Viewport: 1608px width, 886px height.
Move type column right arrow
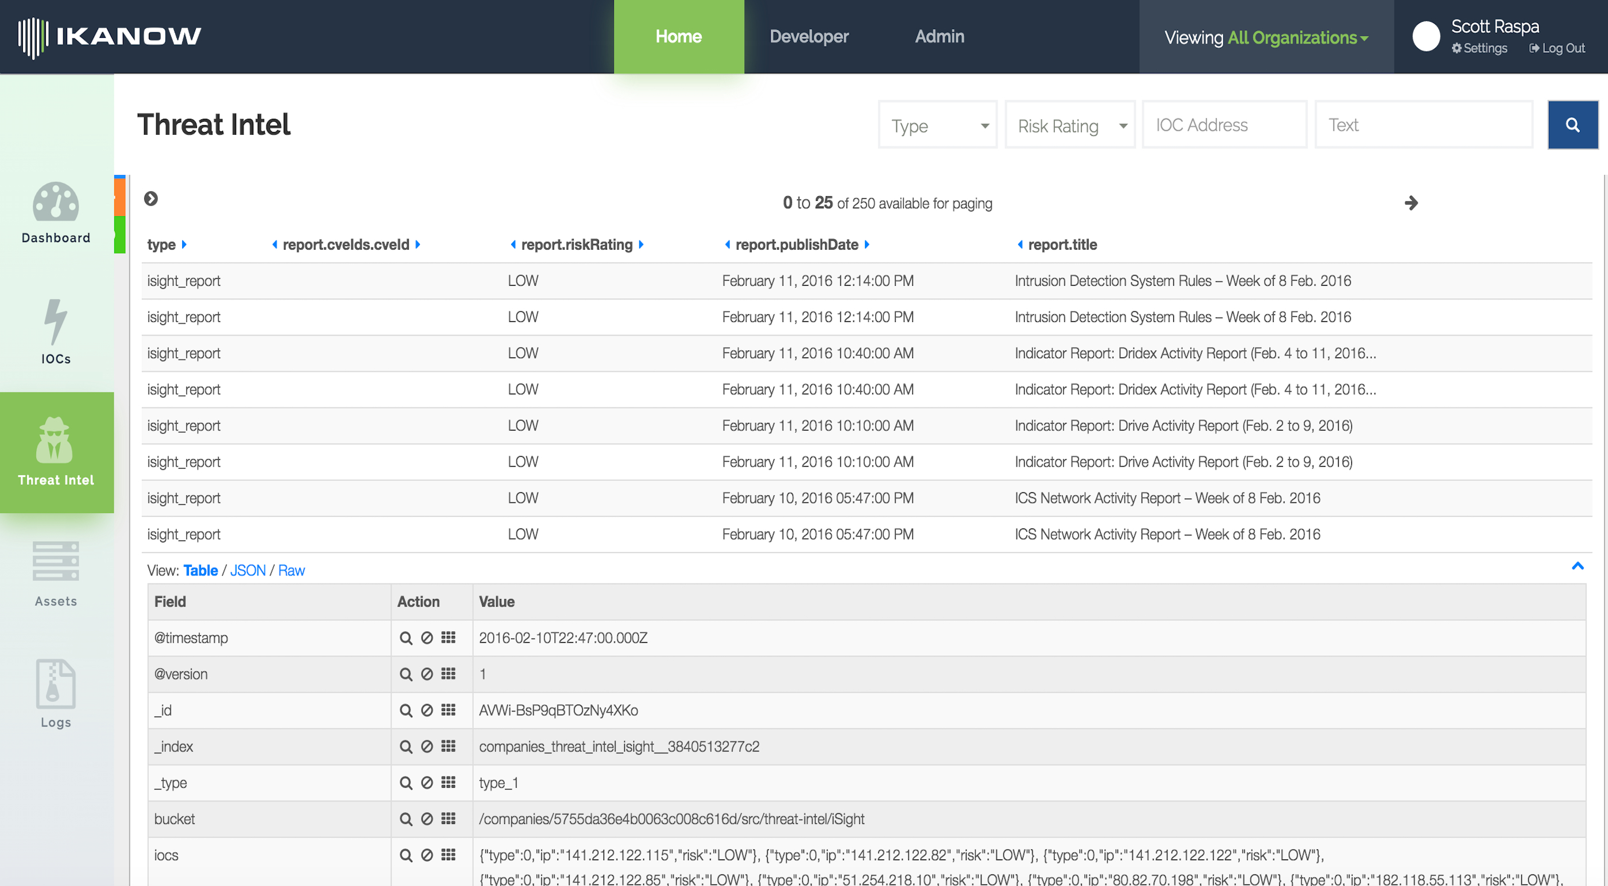click(184, 244)
